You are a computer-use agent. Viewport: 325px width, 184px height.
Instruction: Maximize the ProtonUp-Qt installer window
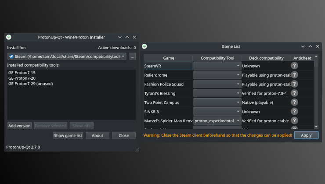pos(127,37)
